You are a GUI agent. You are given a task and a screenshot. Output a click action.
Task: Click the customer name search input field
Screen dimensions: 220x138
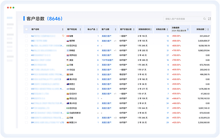pyautogui.click(x=184, y=19)
